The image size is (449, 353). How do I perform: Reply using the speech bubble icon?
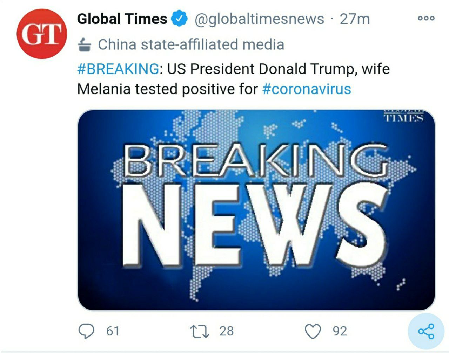[x=86, y=331]
